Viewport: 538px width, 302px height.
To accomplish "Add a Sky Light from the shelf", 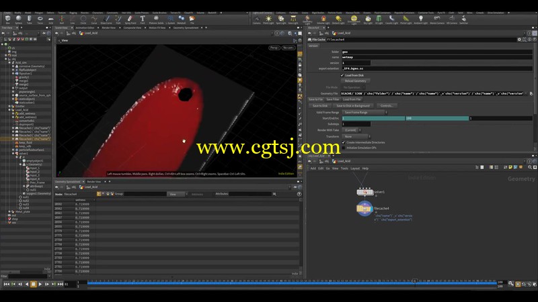I will [x=368, y=20].
